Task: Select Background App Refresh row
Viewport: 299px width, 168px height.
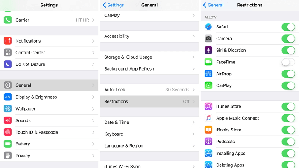Action: [149, 69]
